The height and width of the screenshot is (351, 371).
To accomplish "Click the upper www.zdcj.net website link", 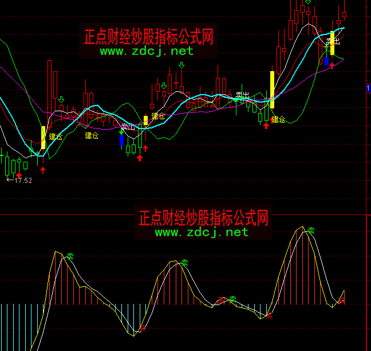I will point(147,51).
